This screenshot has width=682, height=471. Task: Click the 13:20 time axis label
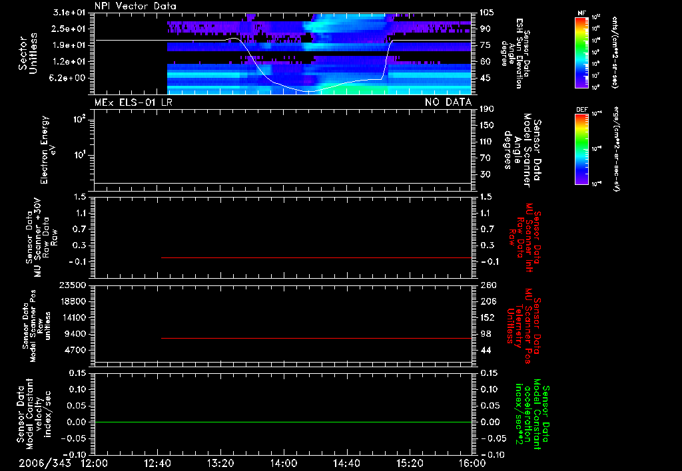tap(220, 463)
